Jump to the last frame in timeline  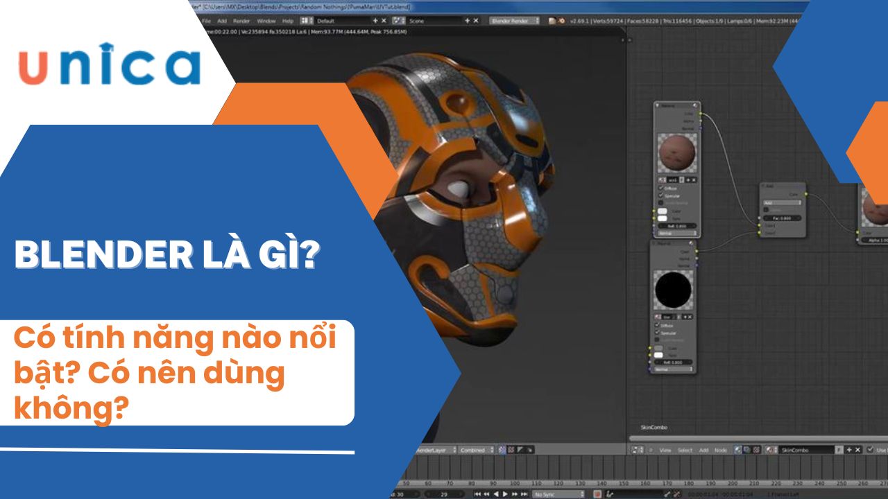(522, 494)
